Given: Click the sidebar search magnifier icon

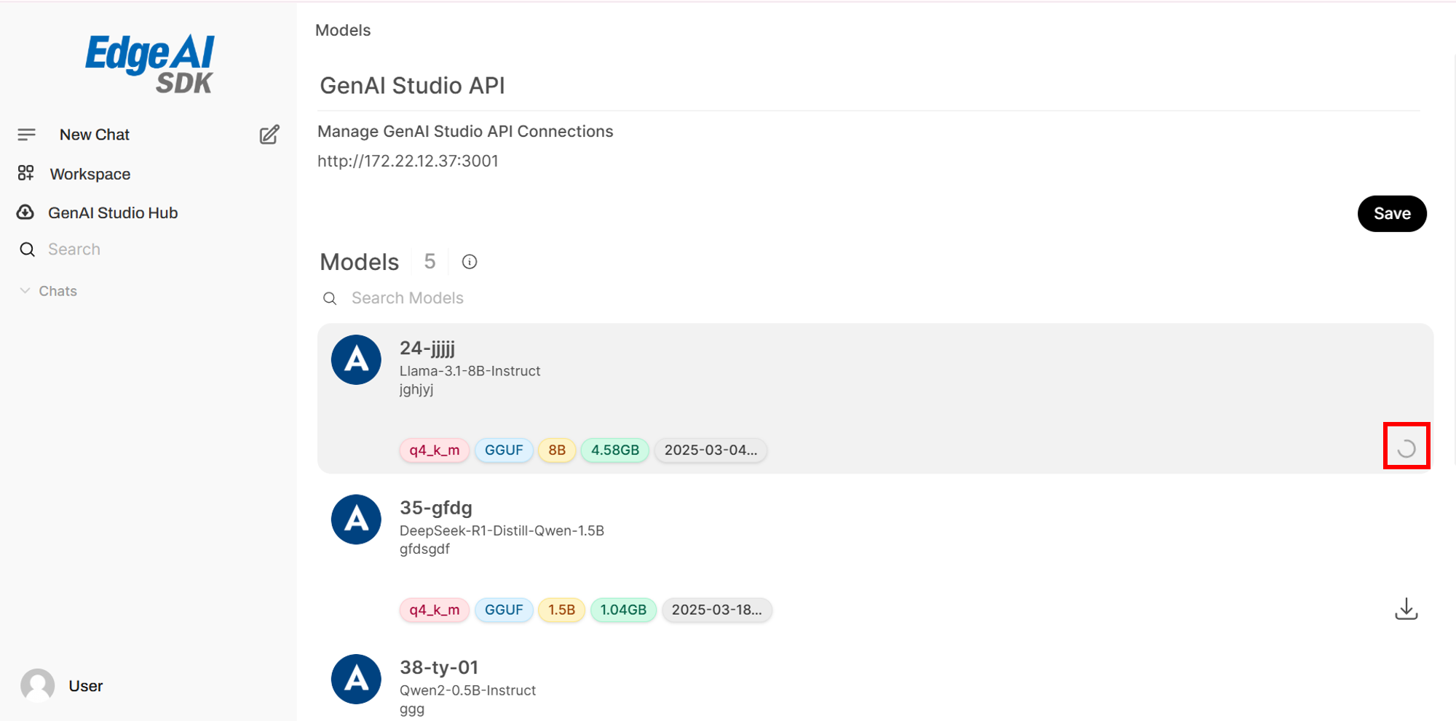Looking at the screenshot, I should coord(27,250).
